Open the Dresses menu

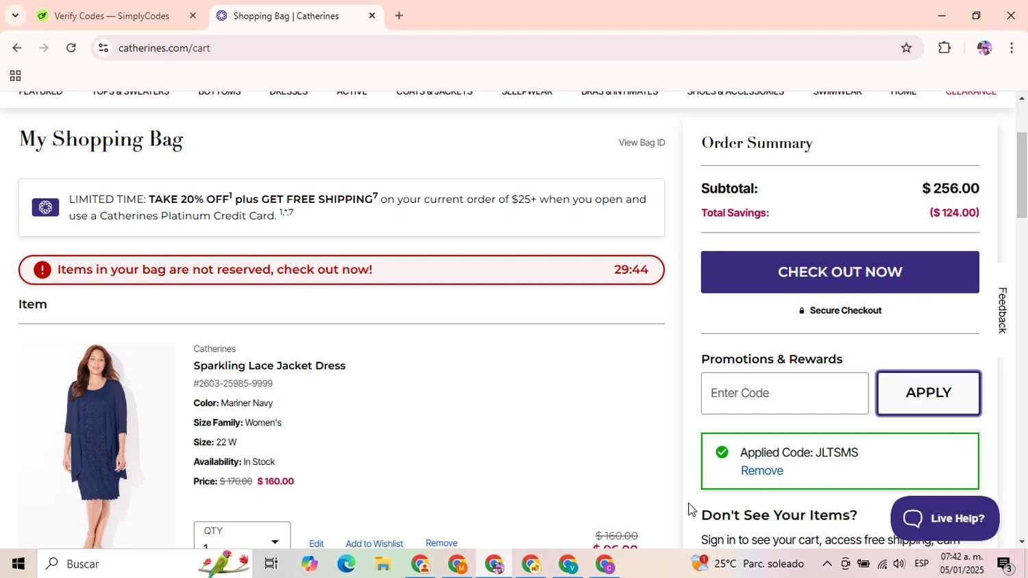(x=289, y=92)
